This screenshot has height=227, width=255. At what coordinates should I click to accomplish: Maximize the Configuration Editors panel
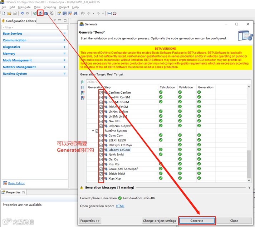[65, 20]
